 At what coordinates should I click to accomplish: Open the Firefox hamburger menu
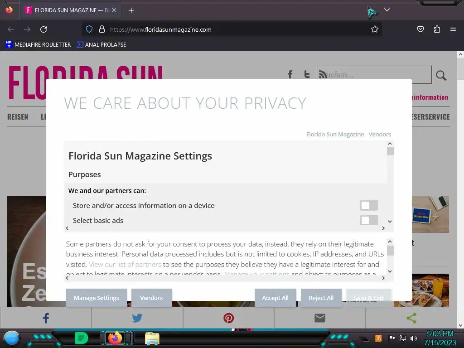[x=453, y=29]
